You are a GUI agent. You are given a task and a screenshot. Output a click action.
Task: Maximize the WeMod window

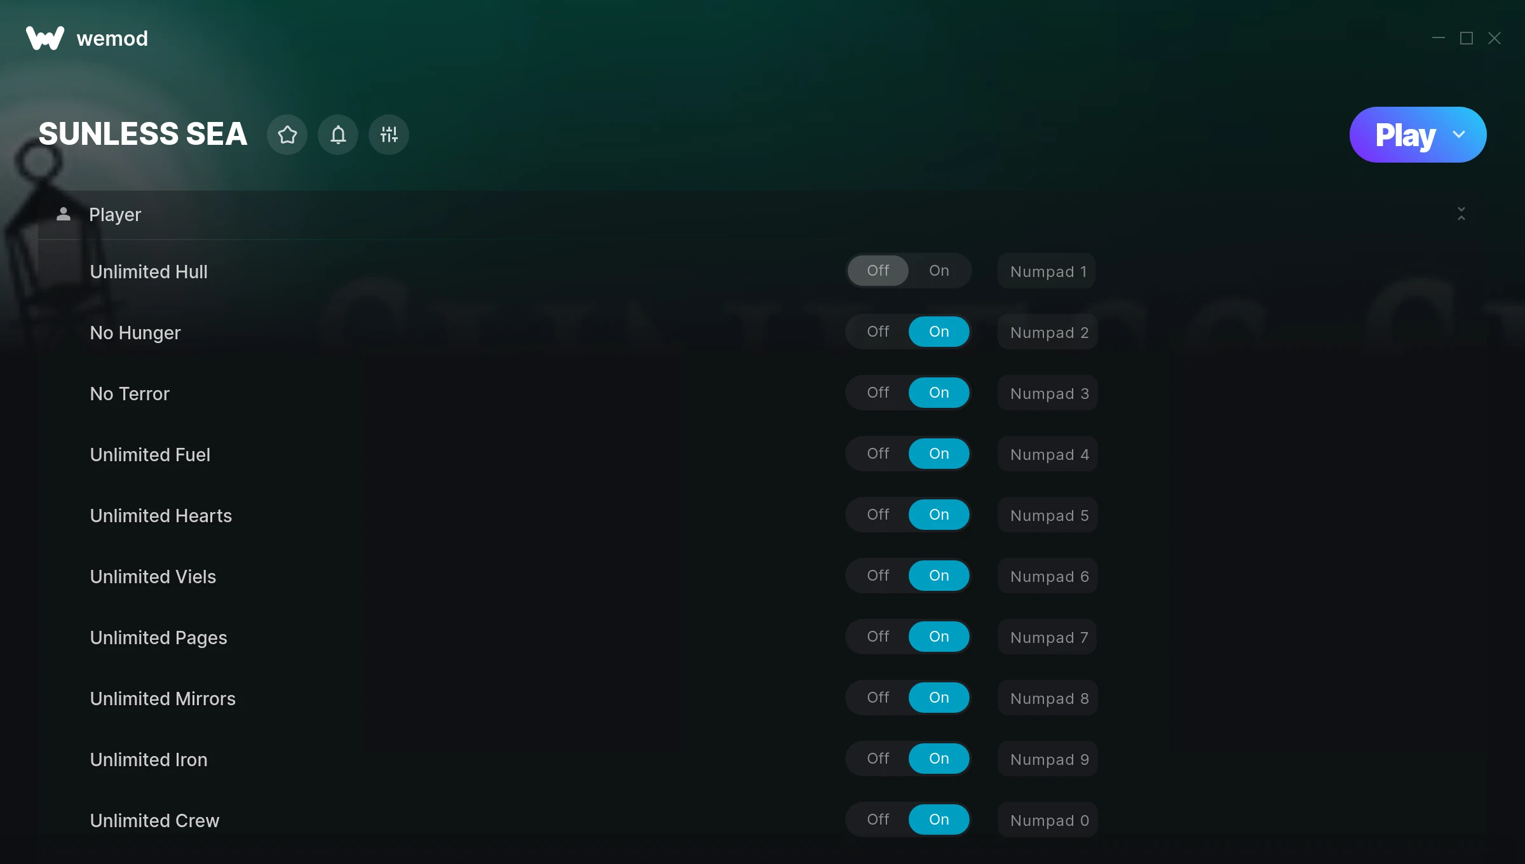(x=1467, y=38)
